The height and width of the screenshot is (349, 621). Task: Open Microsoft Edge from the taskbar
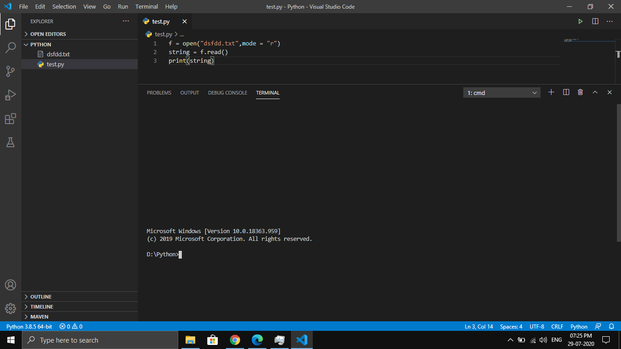[x=257, y=340]
